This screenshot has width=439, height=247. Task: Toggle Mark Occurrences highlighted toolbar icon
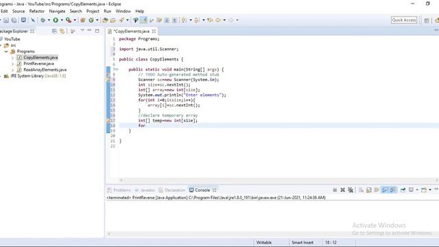tap(143, 20)
